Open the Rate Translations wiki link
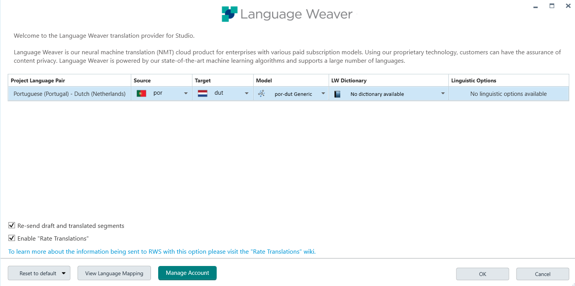 tap(162, 252)
